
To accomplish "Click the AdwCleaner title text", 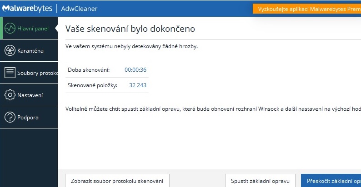I will point(79,9).
